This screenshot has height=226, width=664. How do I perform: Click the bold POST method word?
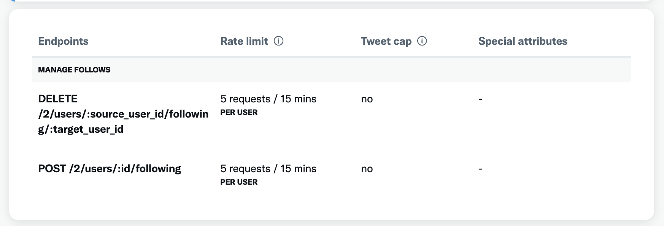(52, 169)
